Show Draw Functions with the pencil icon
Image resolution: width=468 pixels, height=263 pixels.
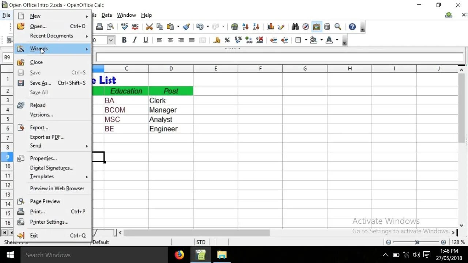(281, 27)
